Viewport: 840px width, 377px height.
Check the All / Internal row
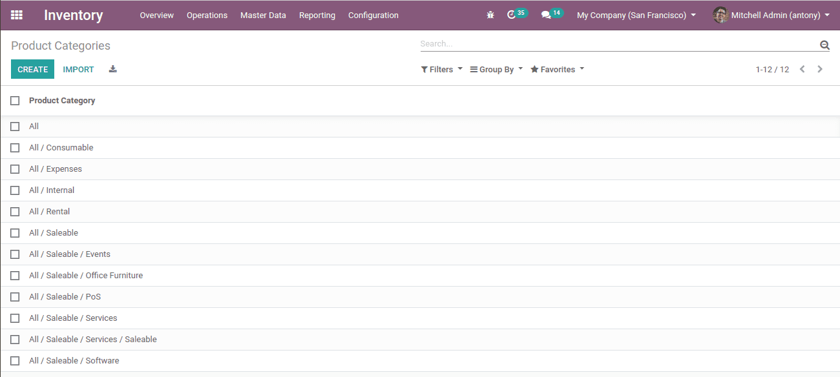(x=15, y=190)
